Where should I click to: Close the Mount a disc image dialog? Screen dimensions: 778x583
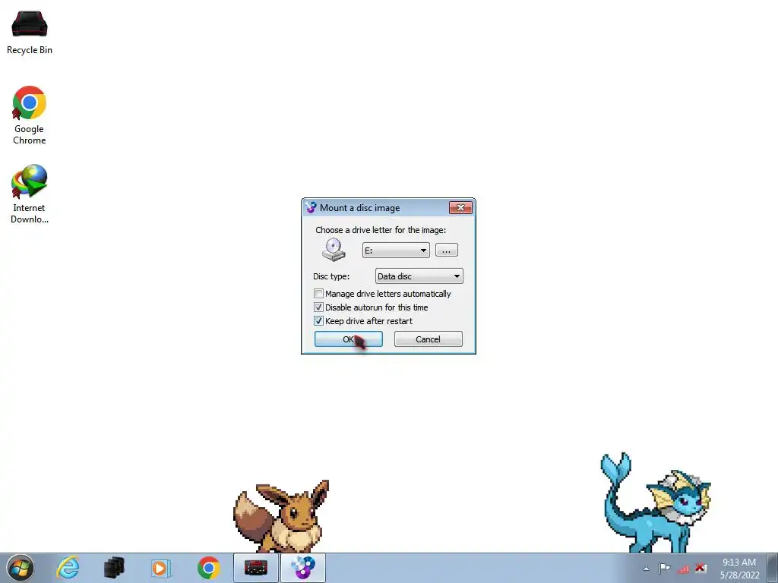pyautogui.click(x=460, y=208)
